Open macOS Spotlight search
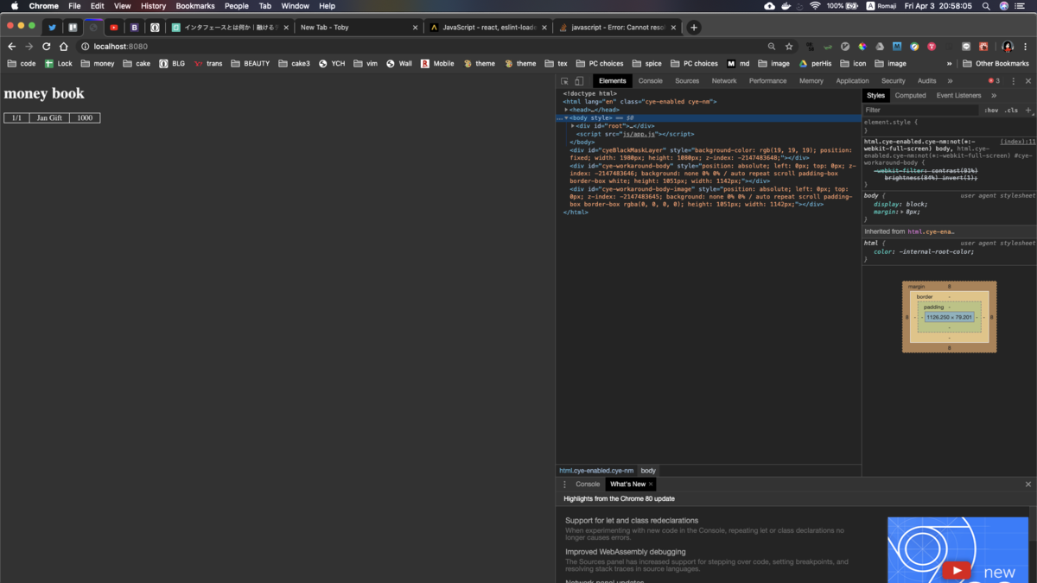Screen dimensions: 1037x583 click(x=986, y=6)
